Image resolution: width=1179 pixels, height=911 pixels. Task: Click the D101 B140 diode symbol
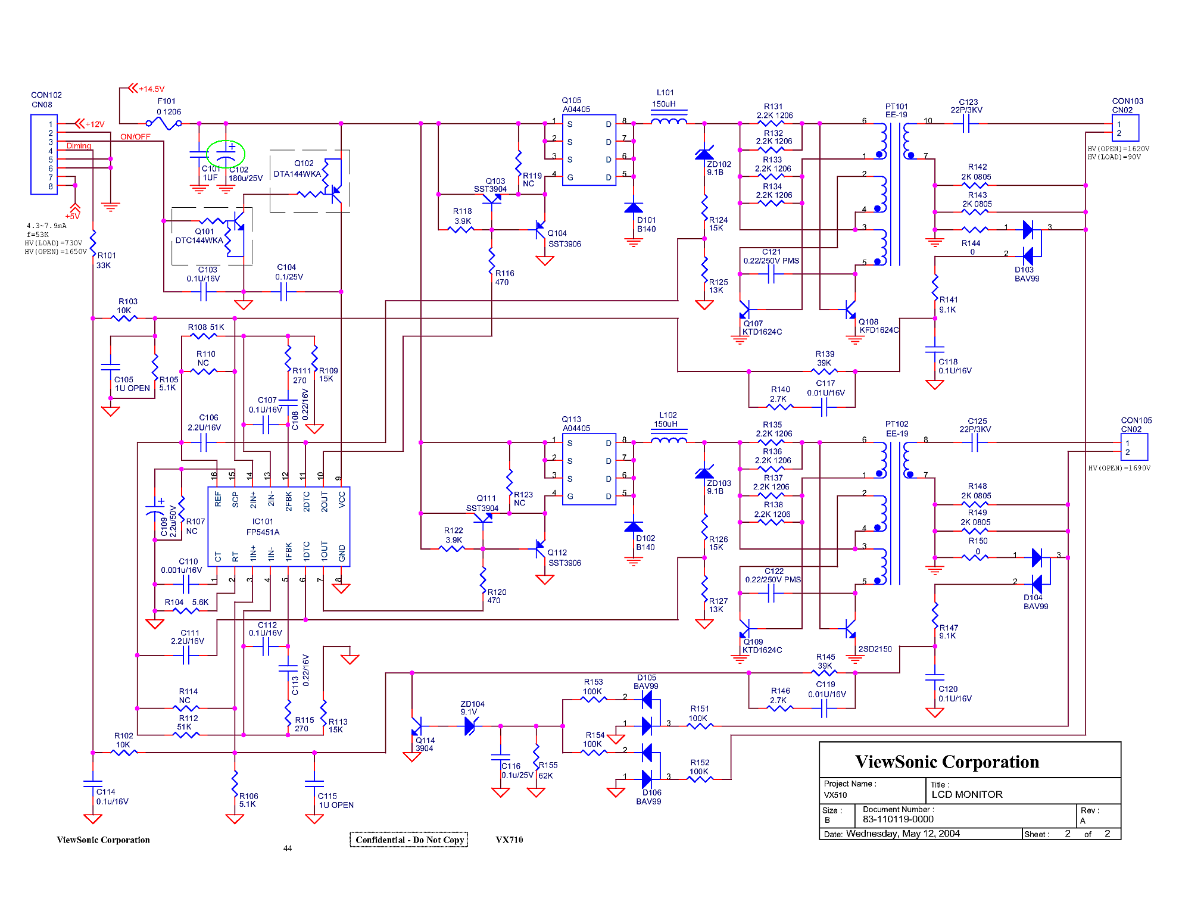tap(634, 208)
